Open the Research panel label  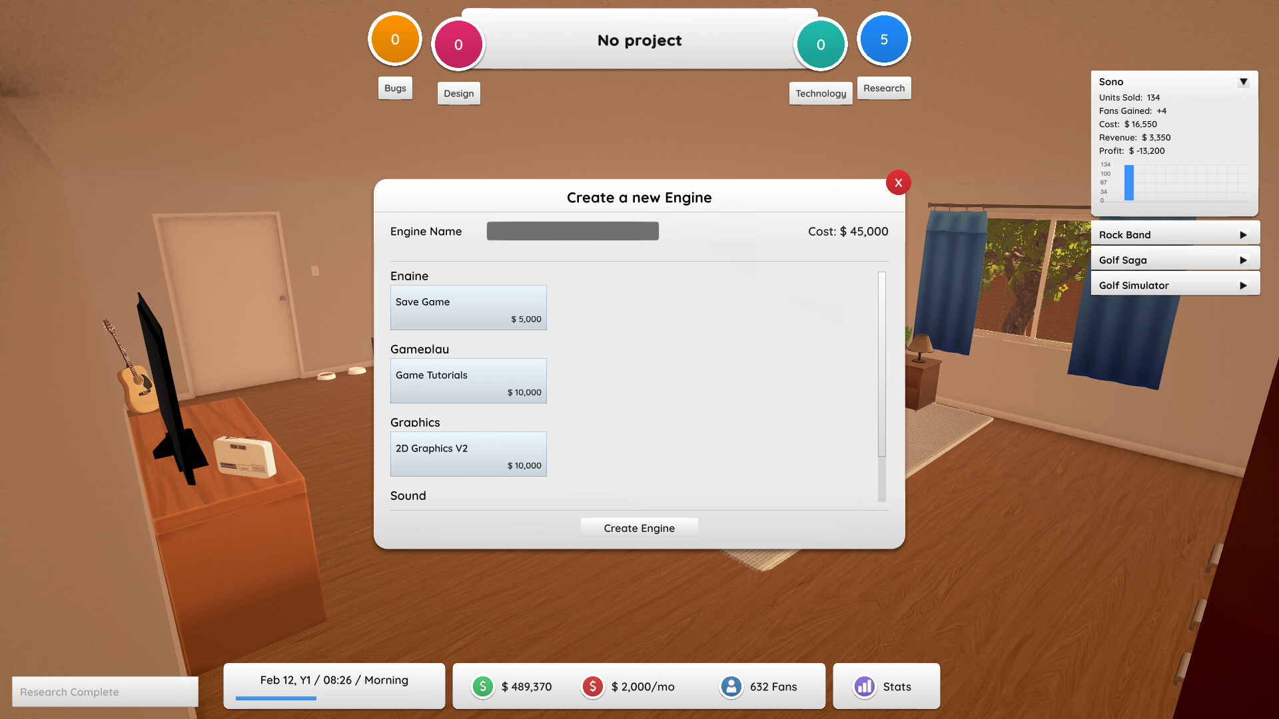pyautogui.click(x=884, y=88)
